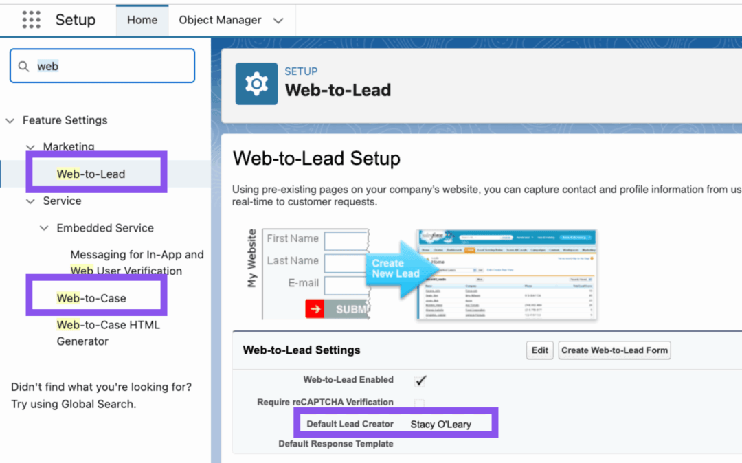Collapse the Feature Settings section
Image resolution: width=742 pixels, height=463 pixels.
click(10, 121)
